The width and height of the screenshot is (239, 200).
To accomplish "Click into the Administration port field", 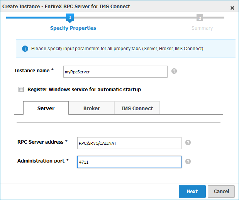I will click(x=129, y=162).
